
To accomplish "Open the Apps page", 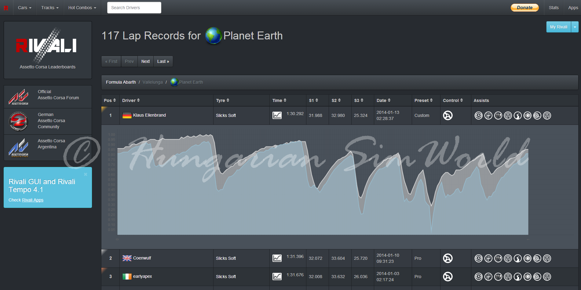I will click(x=573, y=8).
